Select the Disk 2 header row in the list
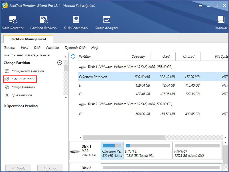 click(153, 104)
